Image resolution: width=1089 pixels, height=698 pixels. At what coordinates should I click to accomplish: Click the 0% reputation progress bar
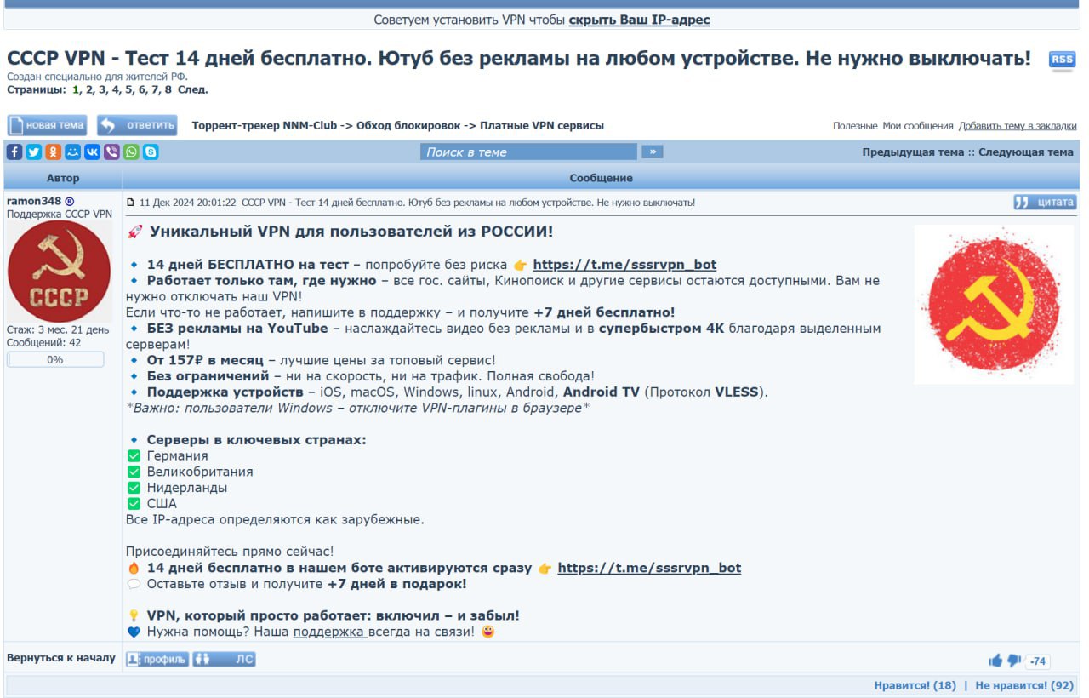click(x=55, y=359)
